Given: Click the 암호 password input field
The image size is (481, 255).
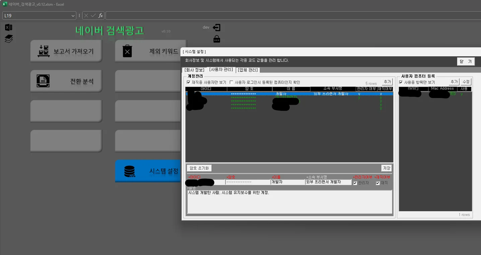Looking at the screenshot, I should (248, 182).
